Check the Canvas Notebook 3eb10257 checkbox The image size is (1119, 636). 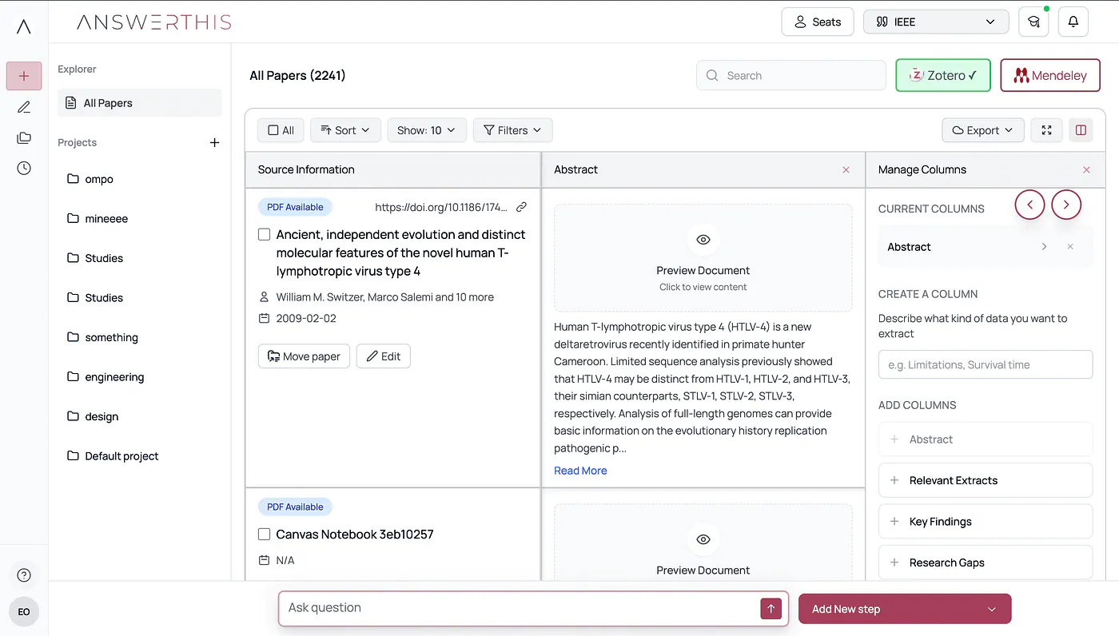(x=264, y=535)
